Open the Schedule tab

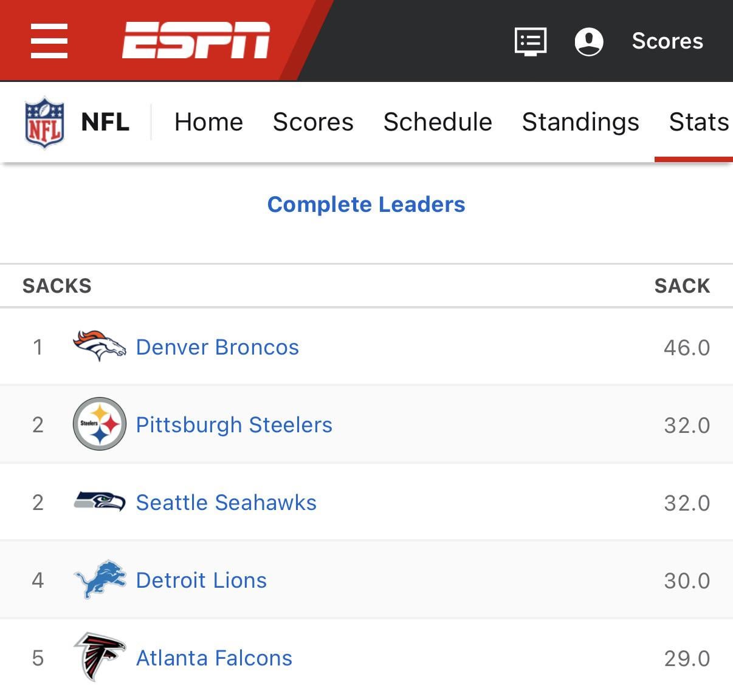(x=438, y=122)
